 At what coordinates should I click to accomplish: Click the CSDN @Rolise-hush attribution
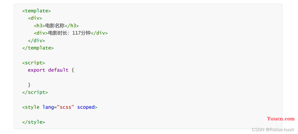point(273,130)
